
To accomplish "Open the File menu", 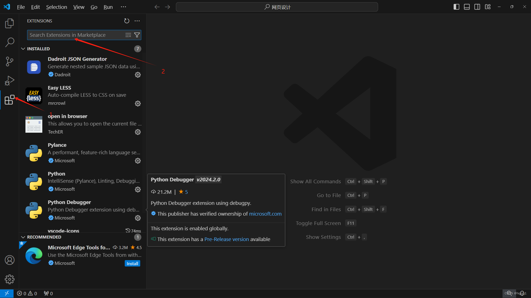I will tap(21, 7).
